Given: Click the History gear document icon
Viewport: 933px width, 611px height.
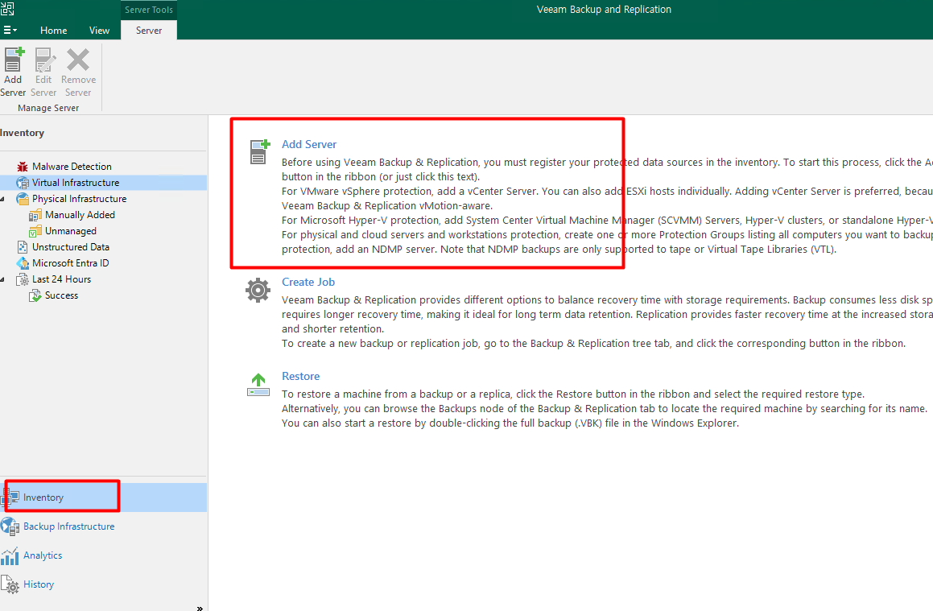Looking at the screenshot, I should [10, 584].
